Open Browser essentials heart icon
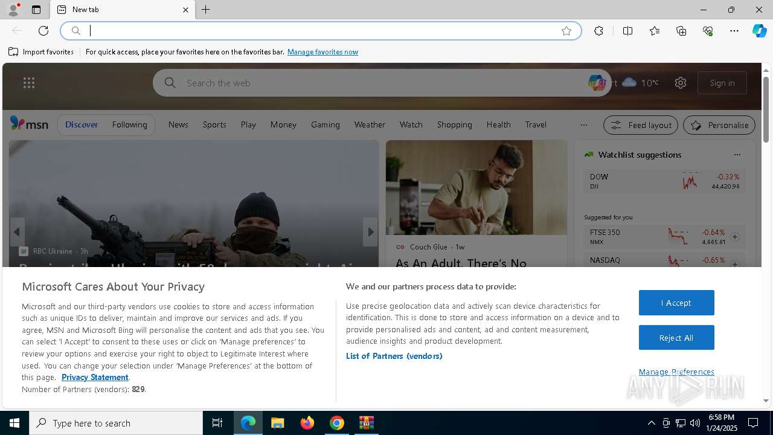773x435 pixels. tap(708, 31)
